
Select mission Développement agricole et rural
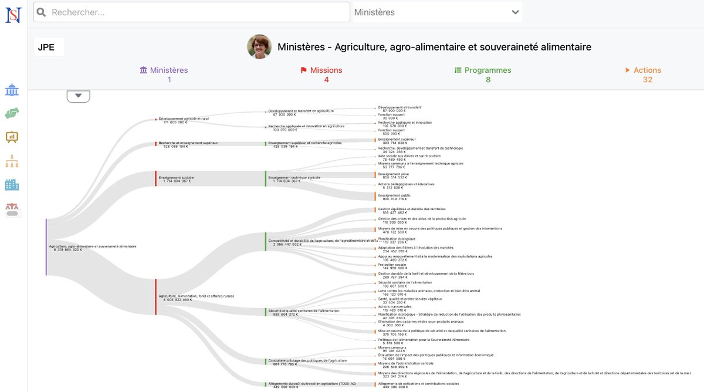coord(183,120)
